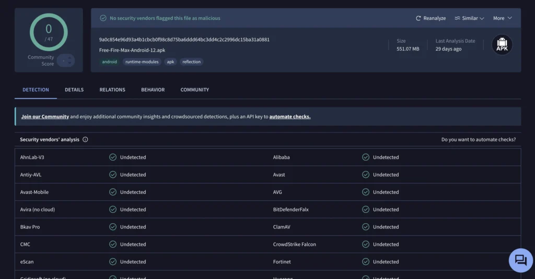535x279 pixels.
Task: Click the Undetected text in the Alibaba row
Action: click(386, 157)
